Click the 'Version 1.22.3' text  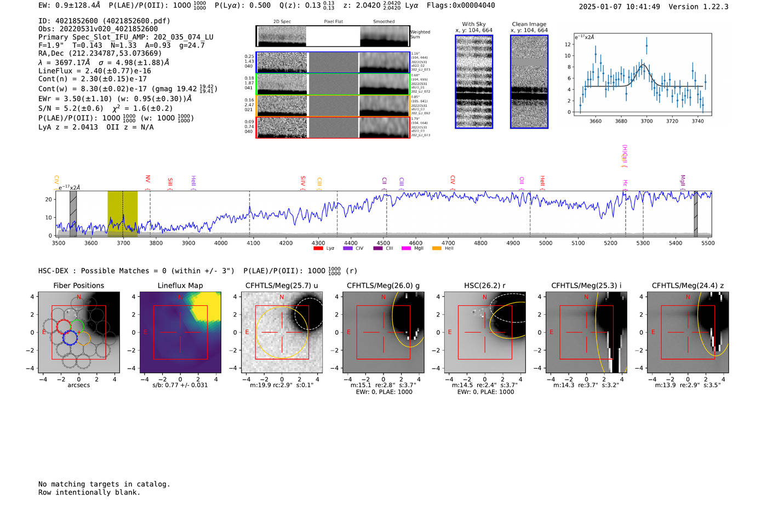pos(699,7)
